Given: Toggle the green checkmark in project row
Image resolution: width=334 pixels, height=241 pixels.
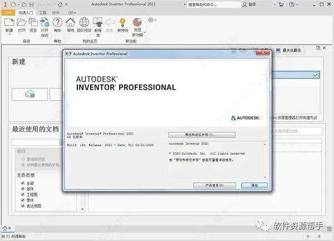Looking at the screenshot, I should tap(316, 75).
